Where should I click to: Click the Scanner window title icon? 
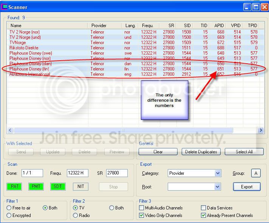(4, 7)
